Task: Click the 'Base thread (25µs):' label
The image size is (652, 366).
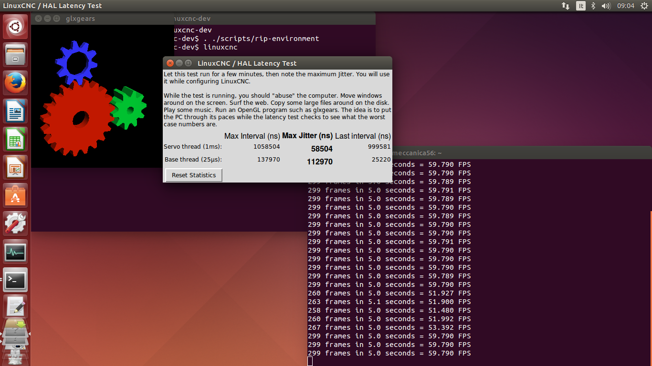Action: pyautogui.click(x=193, y=160)
